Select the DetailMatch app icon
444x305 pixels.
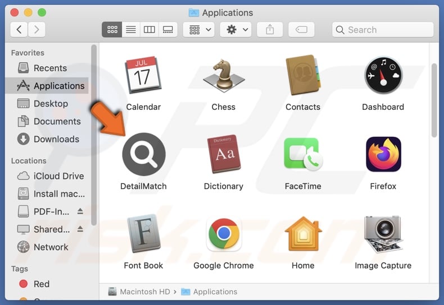pos(143,154)
